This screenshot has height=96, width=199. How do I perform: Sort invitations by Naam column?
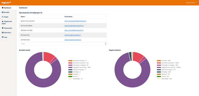tap(23, 17)
